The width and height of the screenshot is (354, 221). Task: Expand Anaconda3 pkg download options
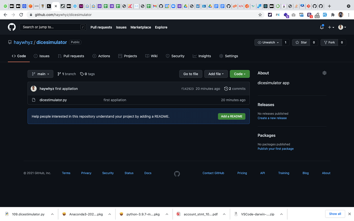click(110, 214)
